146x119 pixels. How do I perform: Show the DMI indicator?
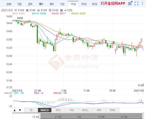(x=112, y=110)
